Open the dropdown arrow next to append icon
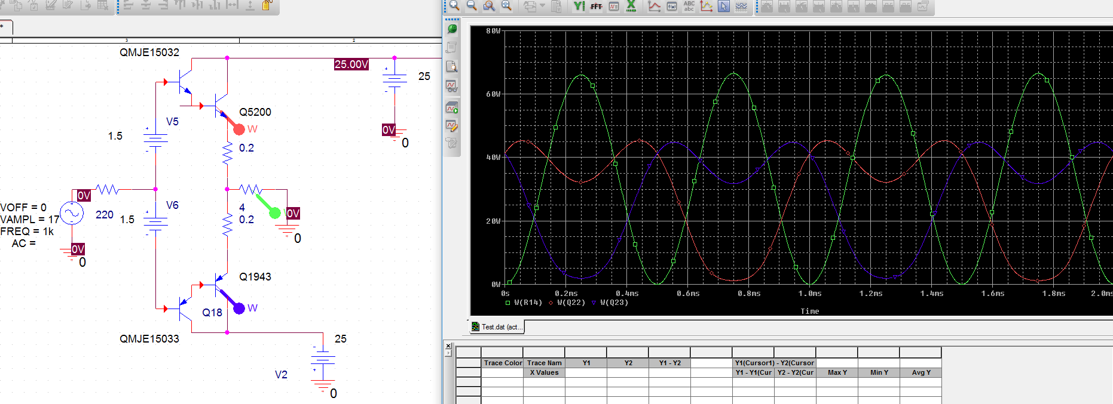The image size is (1113, 404). pos(542,5)
